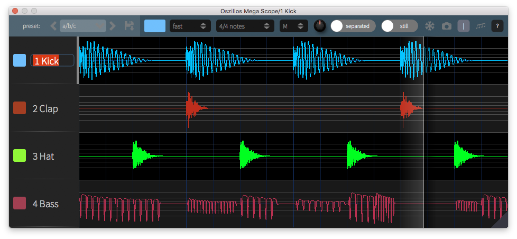Click the light blue toolbar color swatch

[x=155, y=26]
